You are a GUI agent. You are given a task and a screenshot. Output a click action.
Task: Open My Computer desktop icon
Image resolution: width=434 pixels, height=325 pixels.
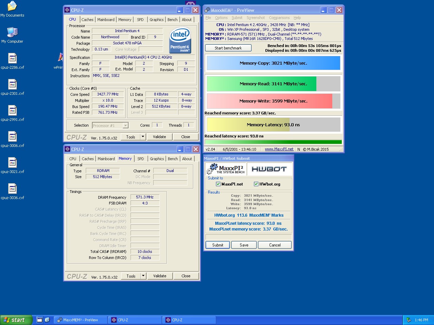tap(12, 35)
